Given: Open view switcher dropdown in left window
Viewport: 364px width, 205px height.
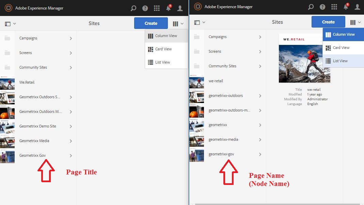Looking at the screenshot, I should click(178, 24).
